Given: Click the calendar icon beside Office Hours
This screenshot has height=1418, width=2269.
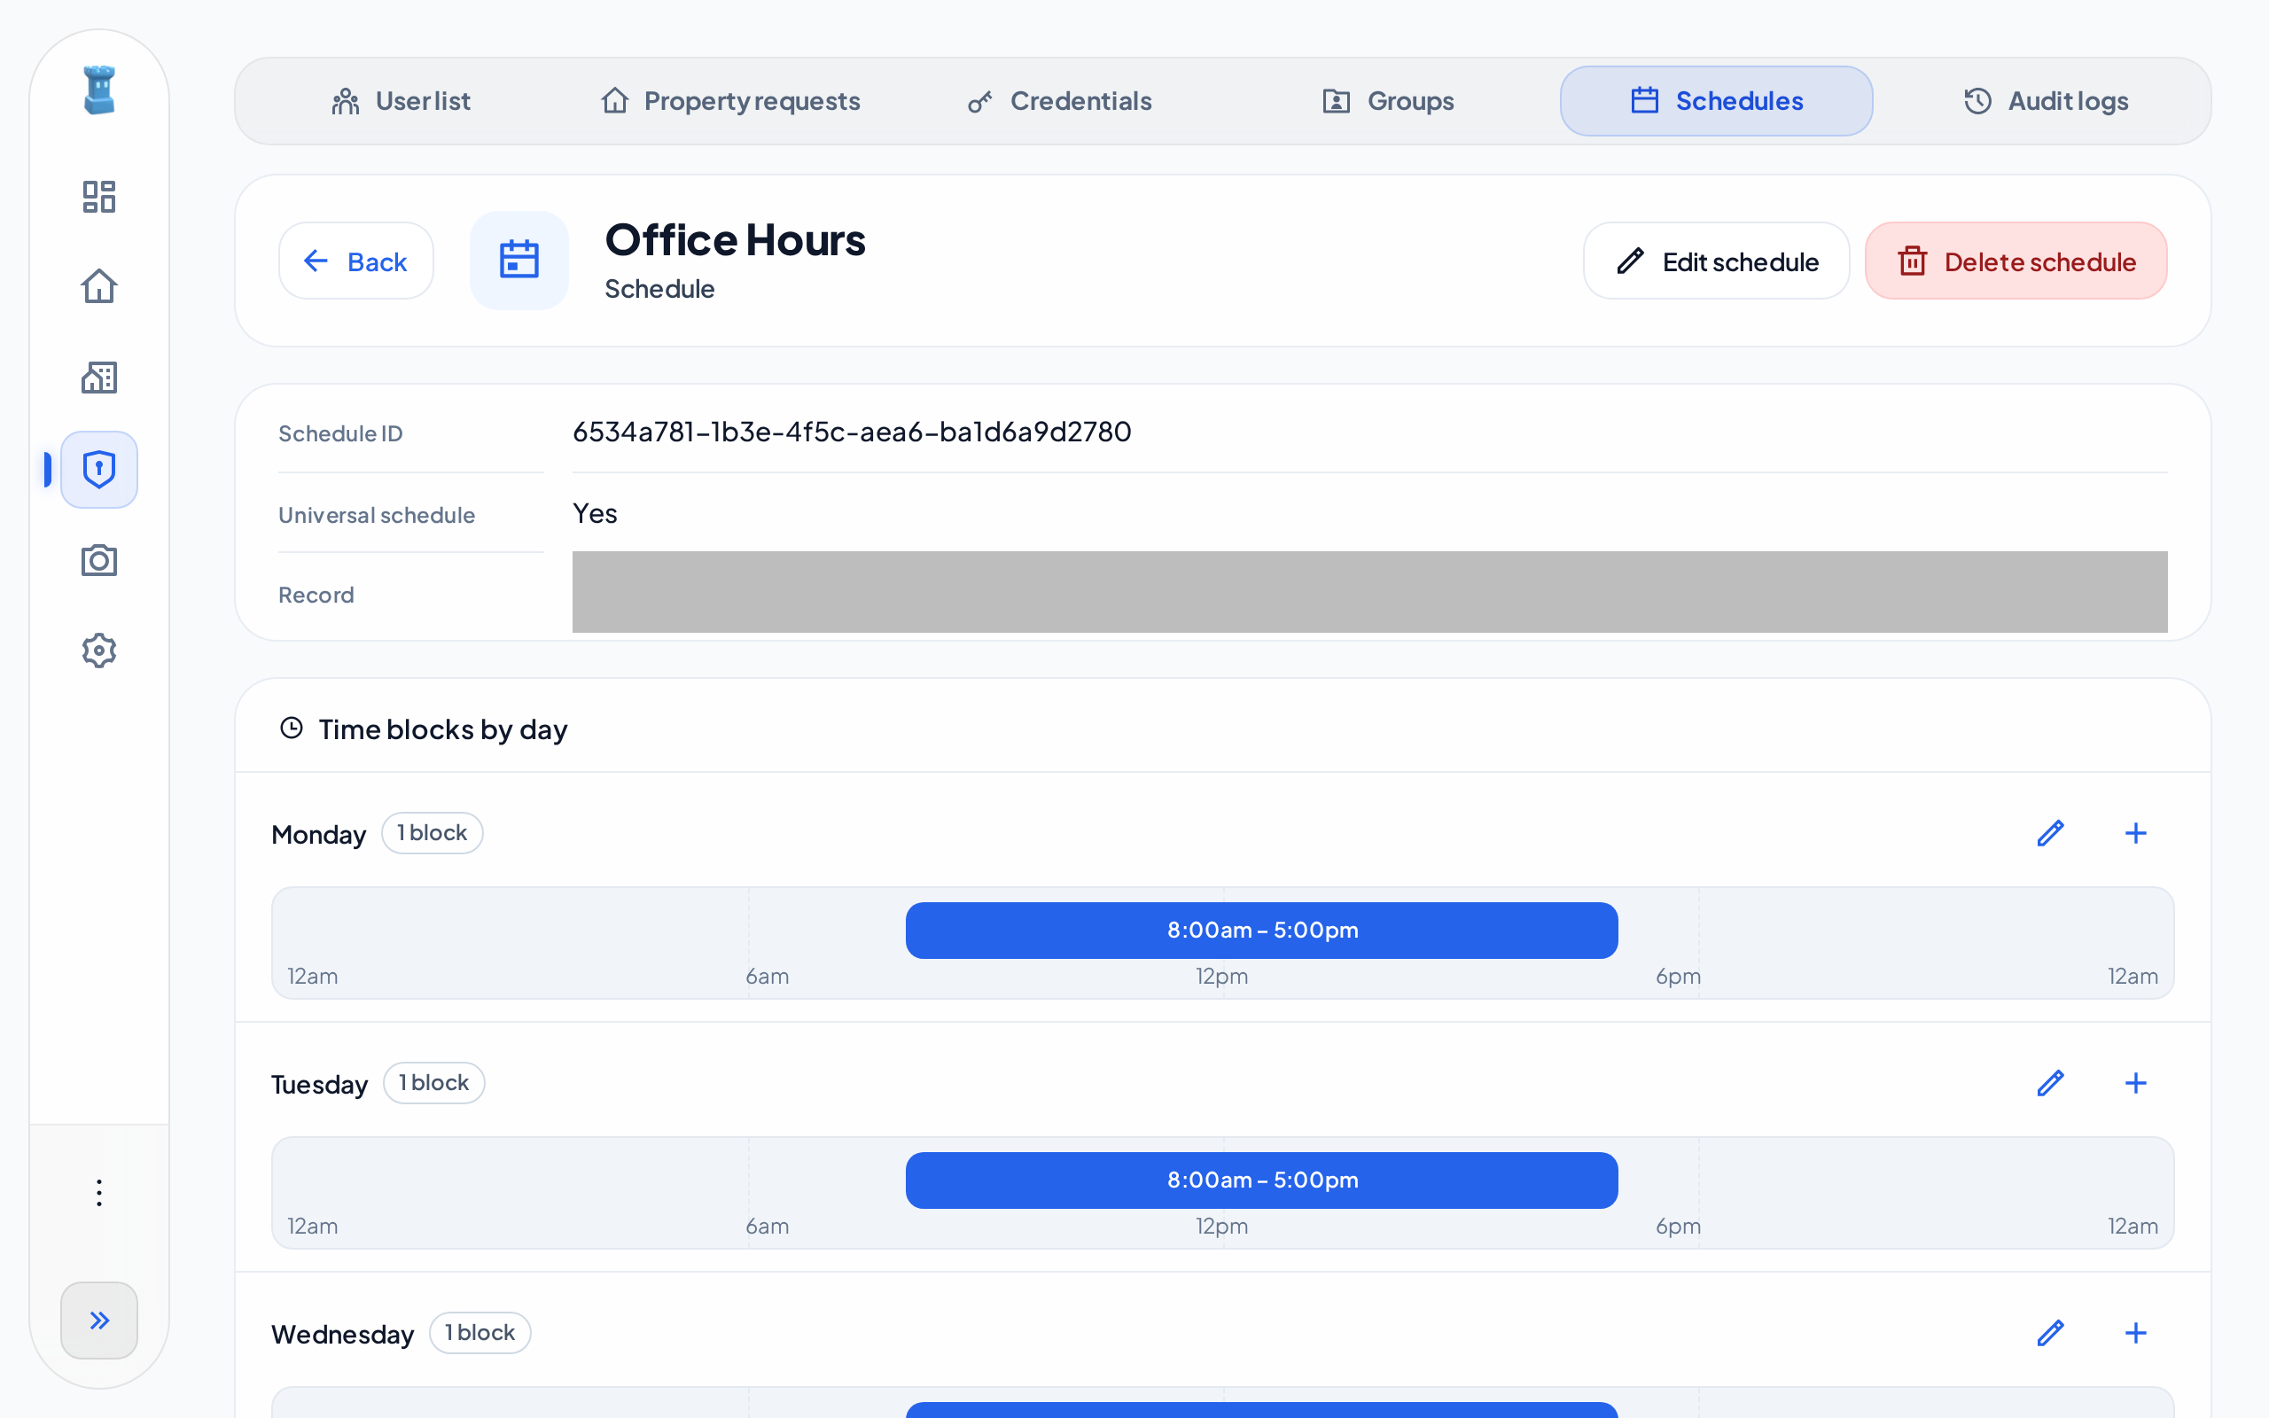Looking at the screenshot, I should pos(519,260).
